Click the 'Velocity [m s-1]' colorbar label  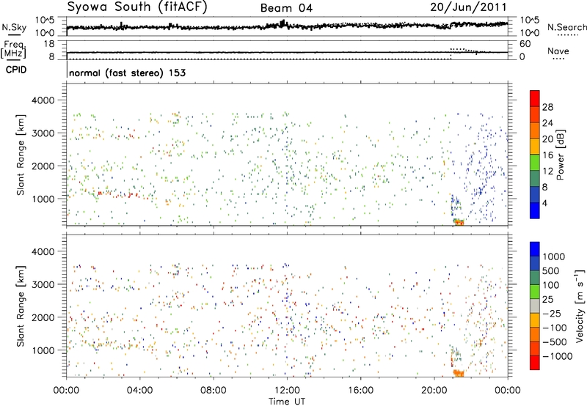(580, 306)
